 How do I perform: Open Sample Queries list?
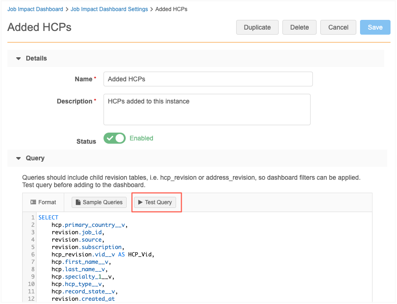coord(99,202)
